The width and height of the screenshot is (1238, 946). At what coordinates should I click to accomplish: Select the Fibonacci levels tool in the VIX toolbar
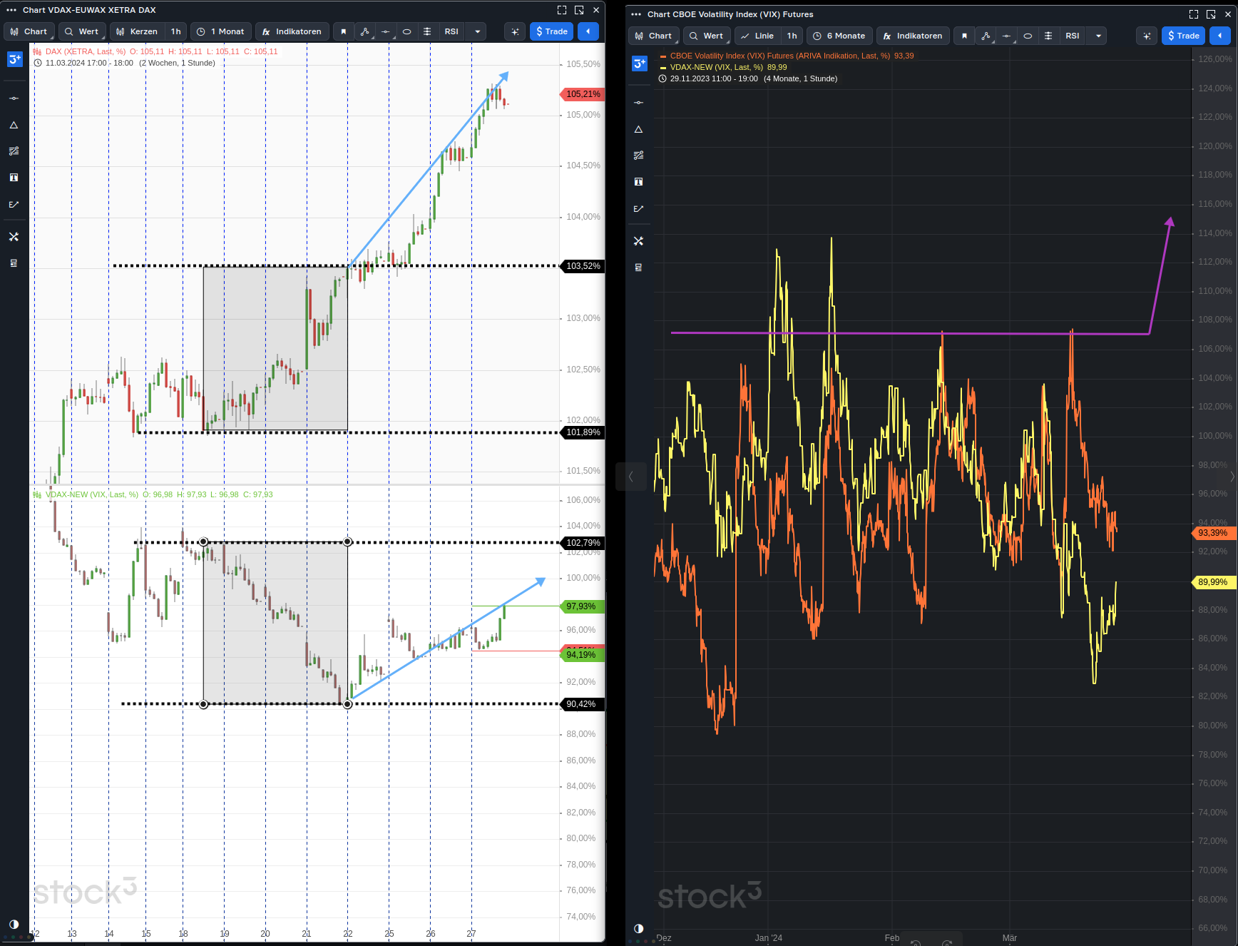1048,36
